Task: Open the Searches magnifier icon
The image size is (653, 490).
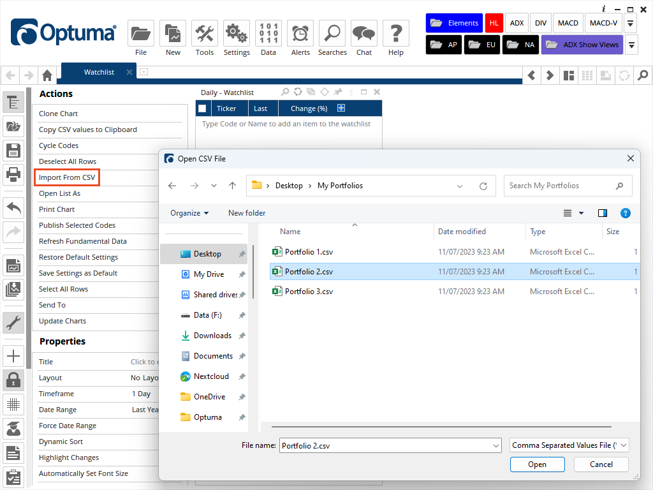Action: click(x=332, y=33)
